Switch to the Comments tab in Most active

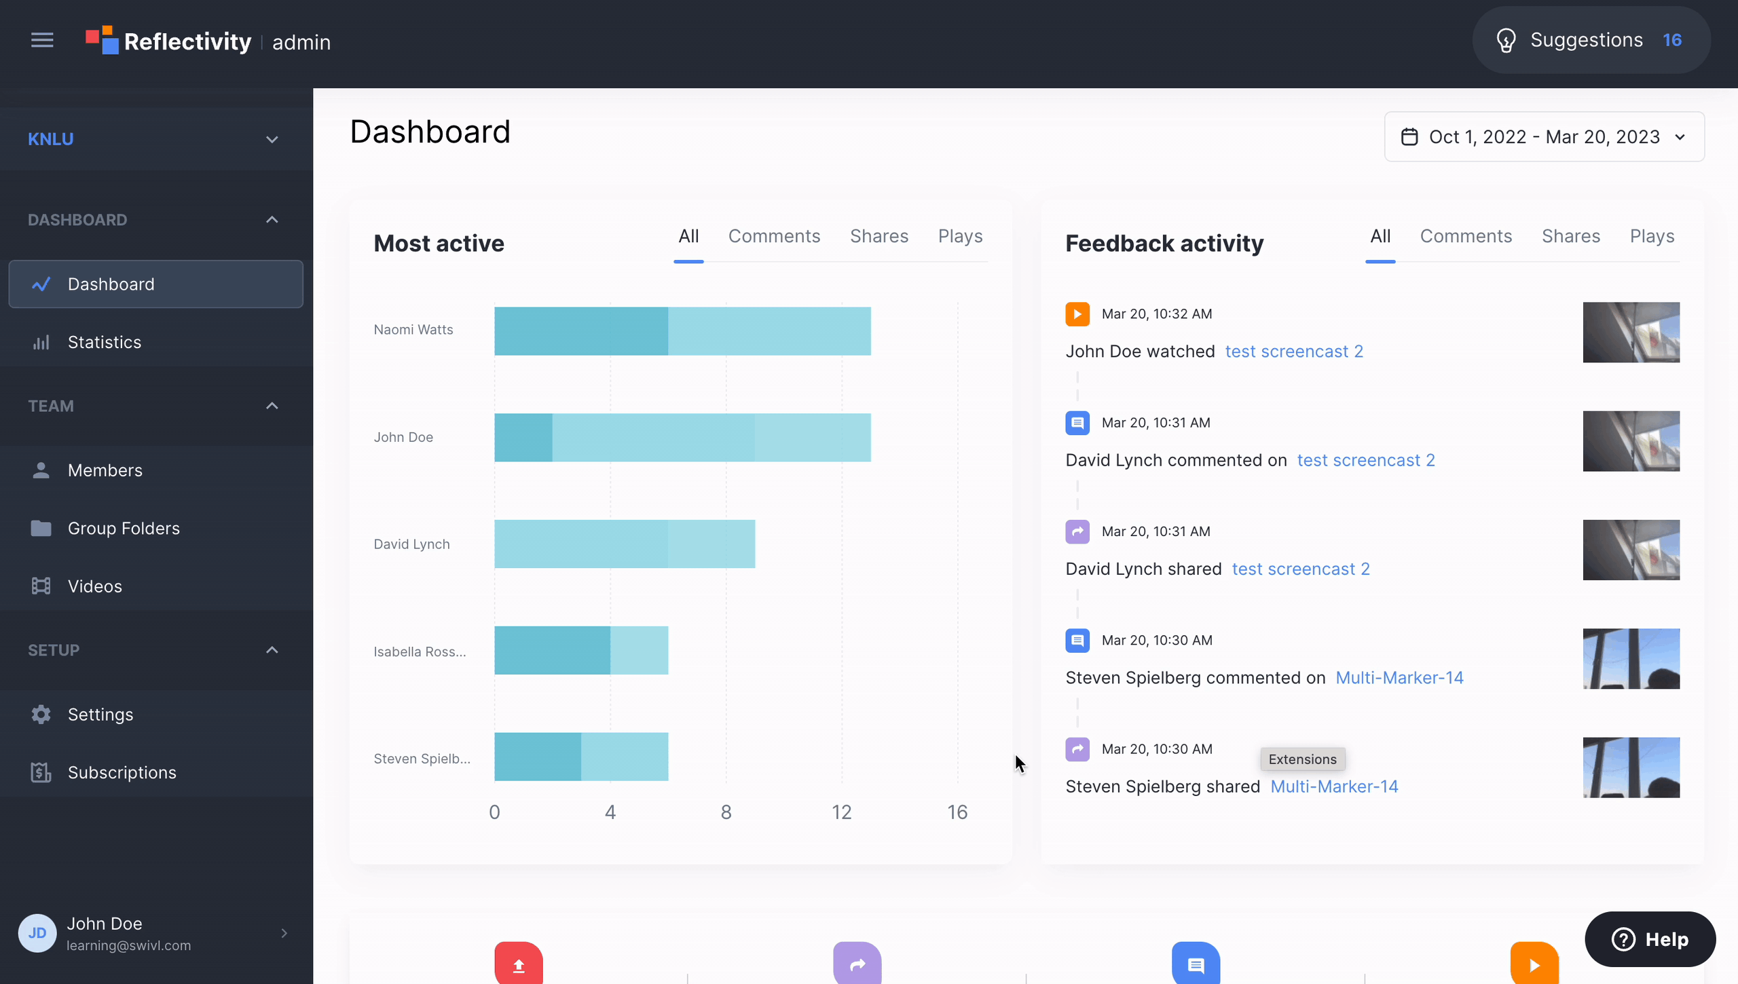pos(773,235)
